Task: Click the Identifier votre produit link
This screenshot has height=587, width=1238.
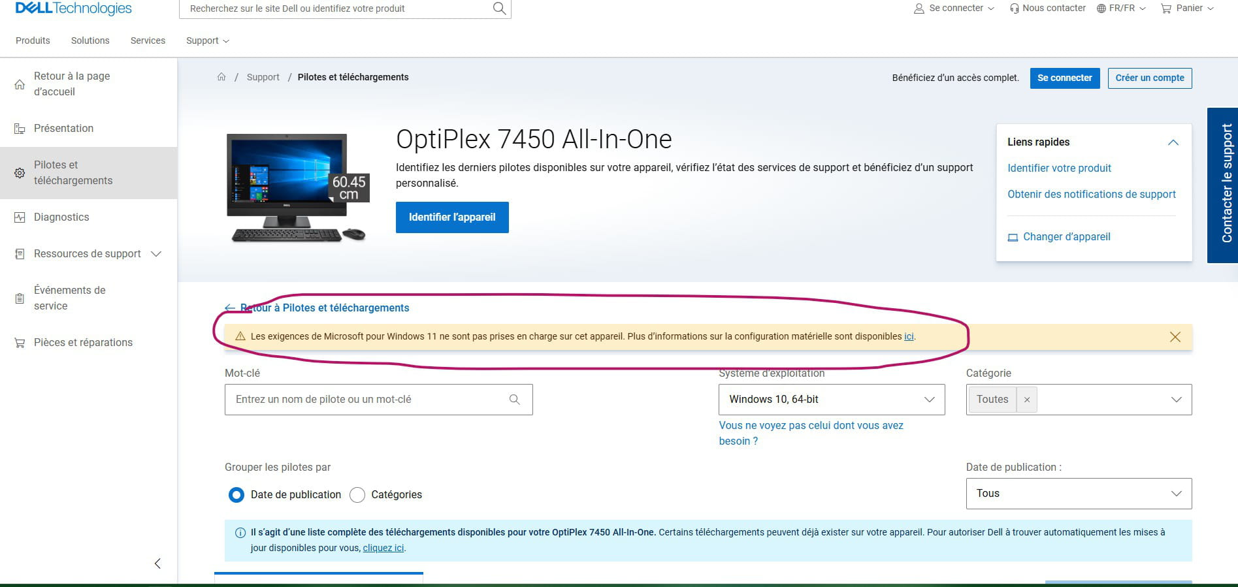Action: pyautogui.click(x=1059, y=168)
